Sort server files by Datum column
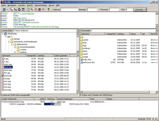159x121 pixels. [x=135, y=34]
